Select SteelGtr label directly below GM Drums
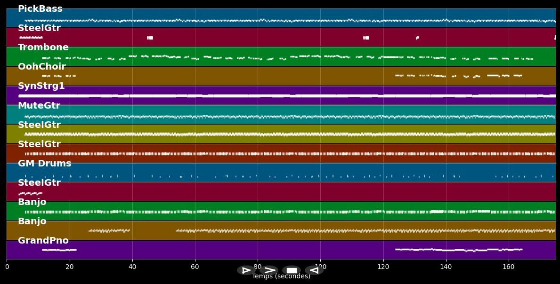This screenshot has height=284, width=560. [x=39, y=183]
